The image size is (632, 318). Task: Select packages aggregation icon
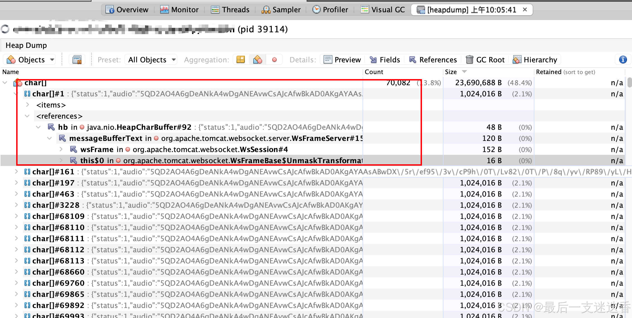pos(240,60)
